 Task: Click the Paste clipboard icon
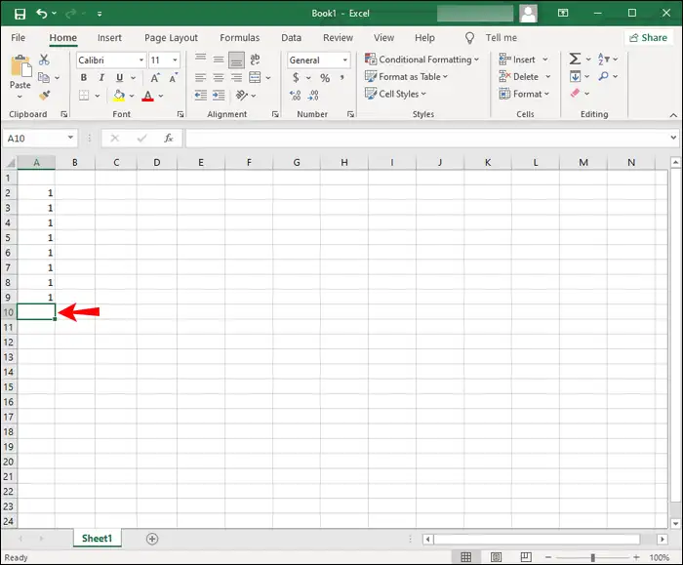point(20,66)
